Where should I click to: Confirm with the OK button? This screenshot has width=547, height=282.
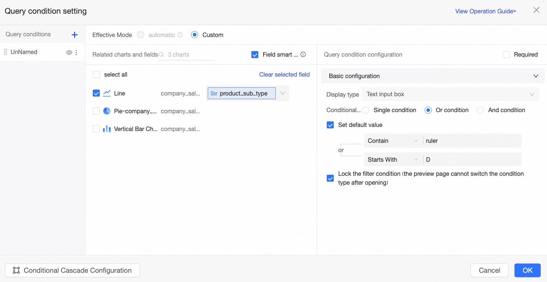(x=527, y=271)
